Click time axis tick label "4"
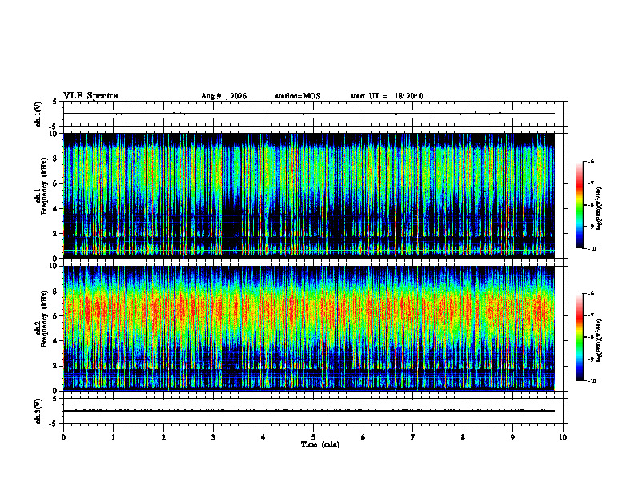The image size is (634, 490). coord(263,437)
